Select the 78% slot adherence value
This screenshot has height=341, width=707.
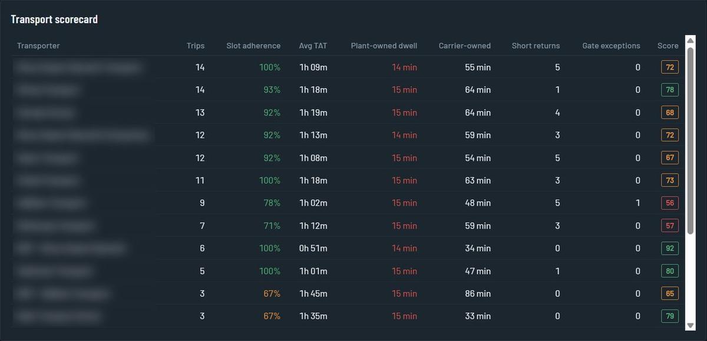(272, 203)
